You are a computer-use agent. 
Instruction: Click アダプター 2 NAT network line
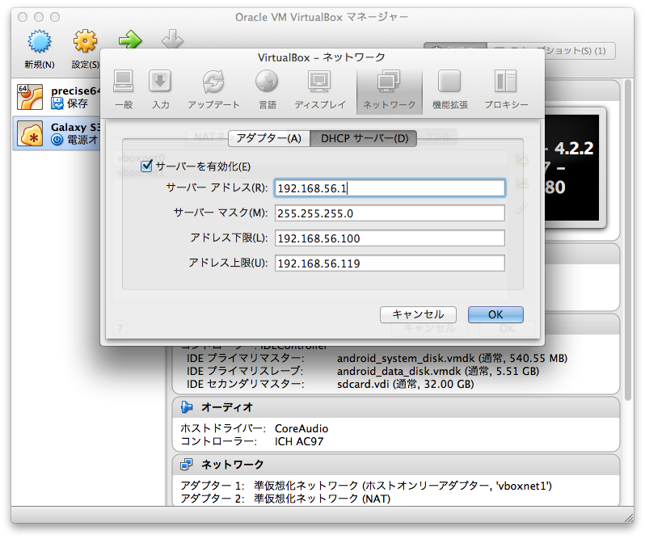pos(285,499)
